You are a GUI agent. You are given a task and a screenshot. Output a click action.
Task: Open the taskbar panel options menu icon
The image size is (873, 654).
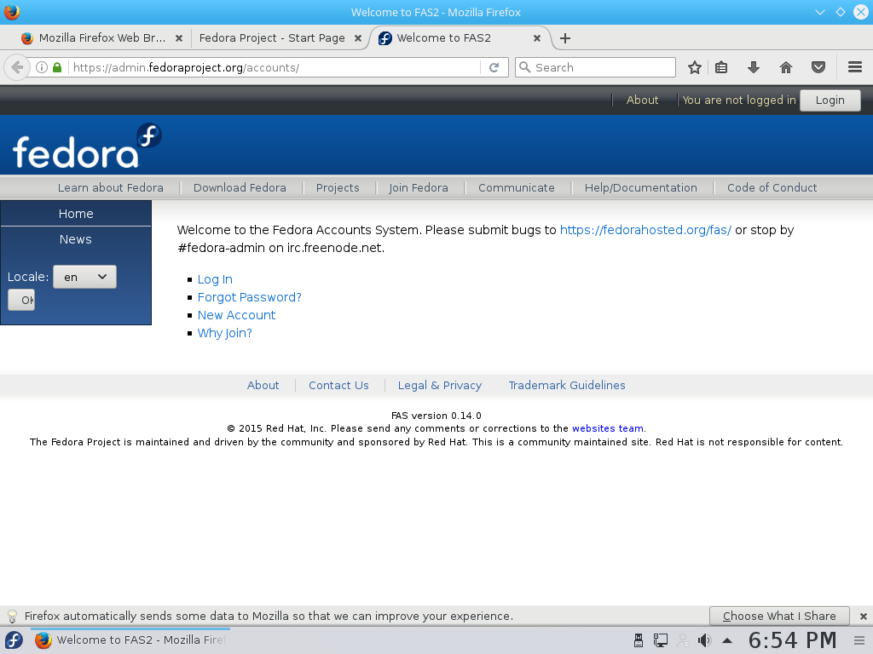point(859,640)
